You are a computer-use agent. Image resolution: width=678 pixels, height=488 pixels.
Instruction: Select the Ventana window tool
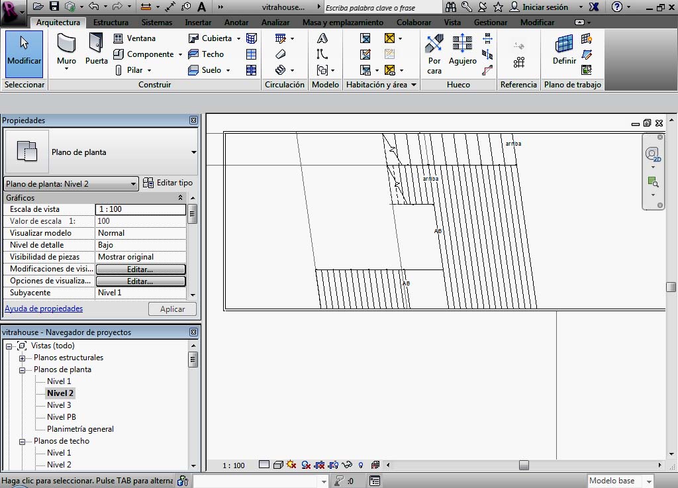(x=134, y=38)
